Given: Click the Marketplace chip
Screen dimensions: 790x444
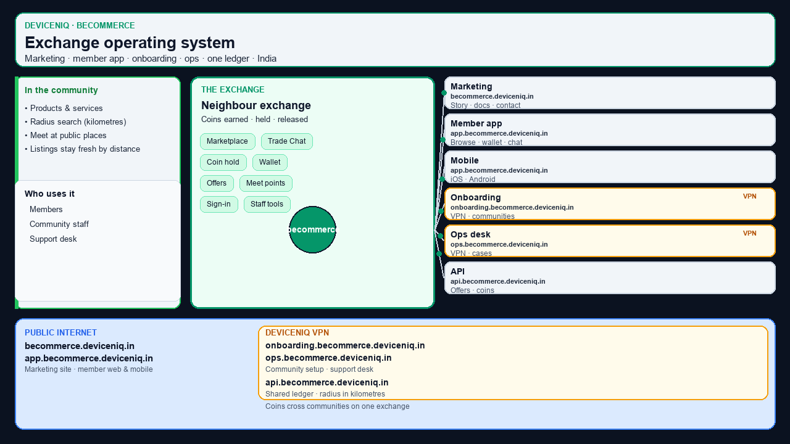Looking at the screenshot, I should click(x=227, y=141).
